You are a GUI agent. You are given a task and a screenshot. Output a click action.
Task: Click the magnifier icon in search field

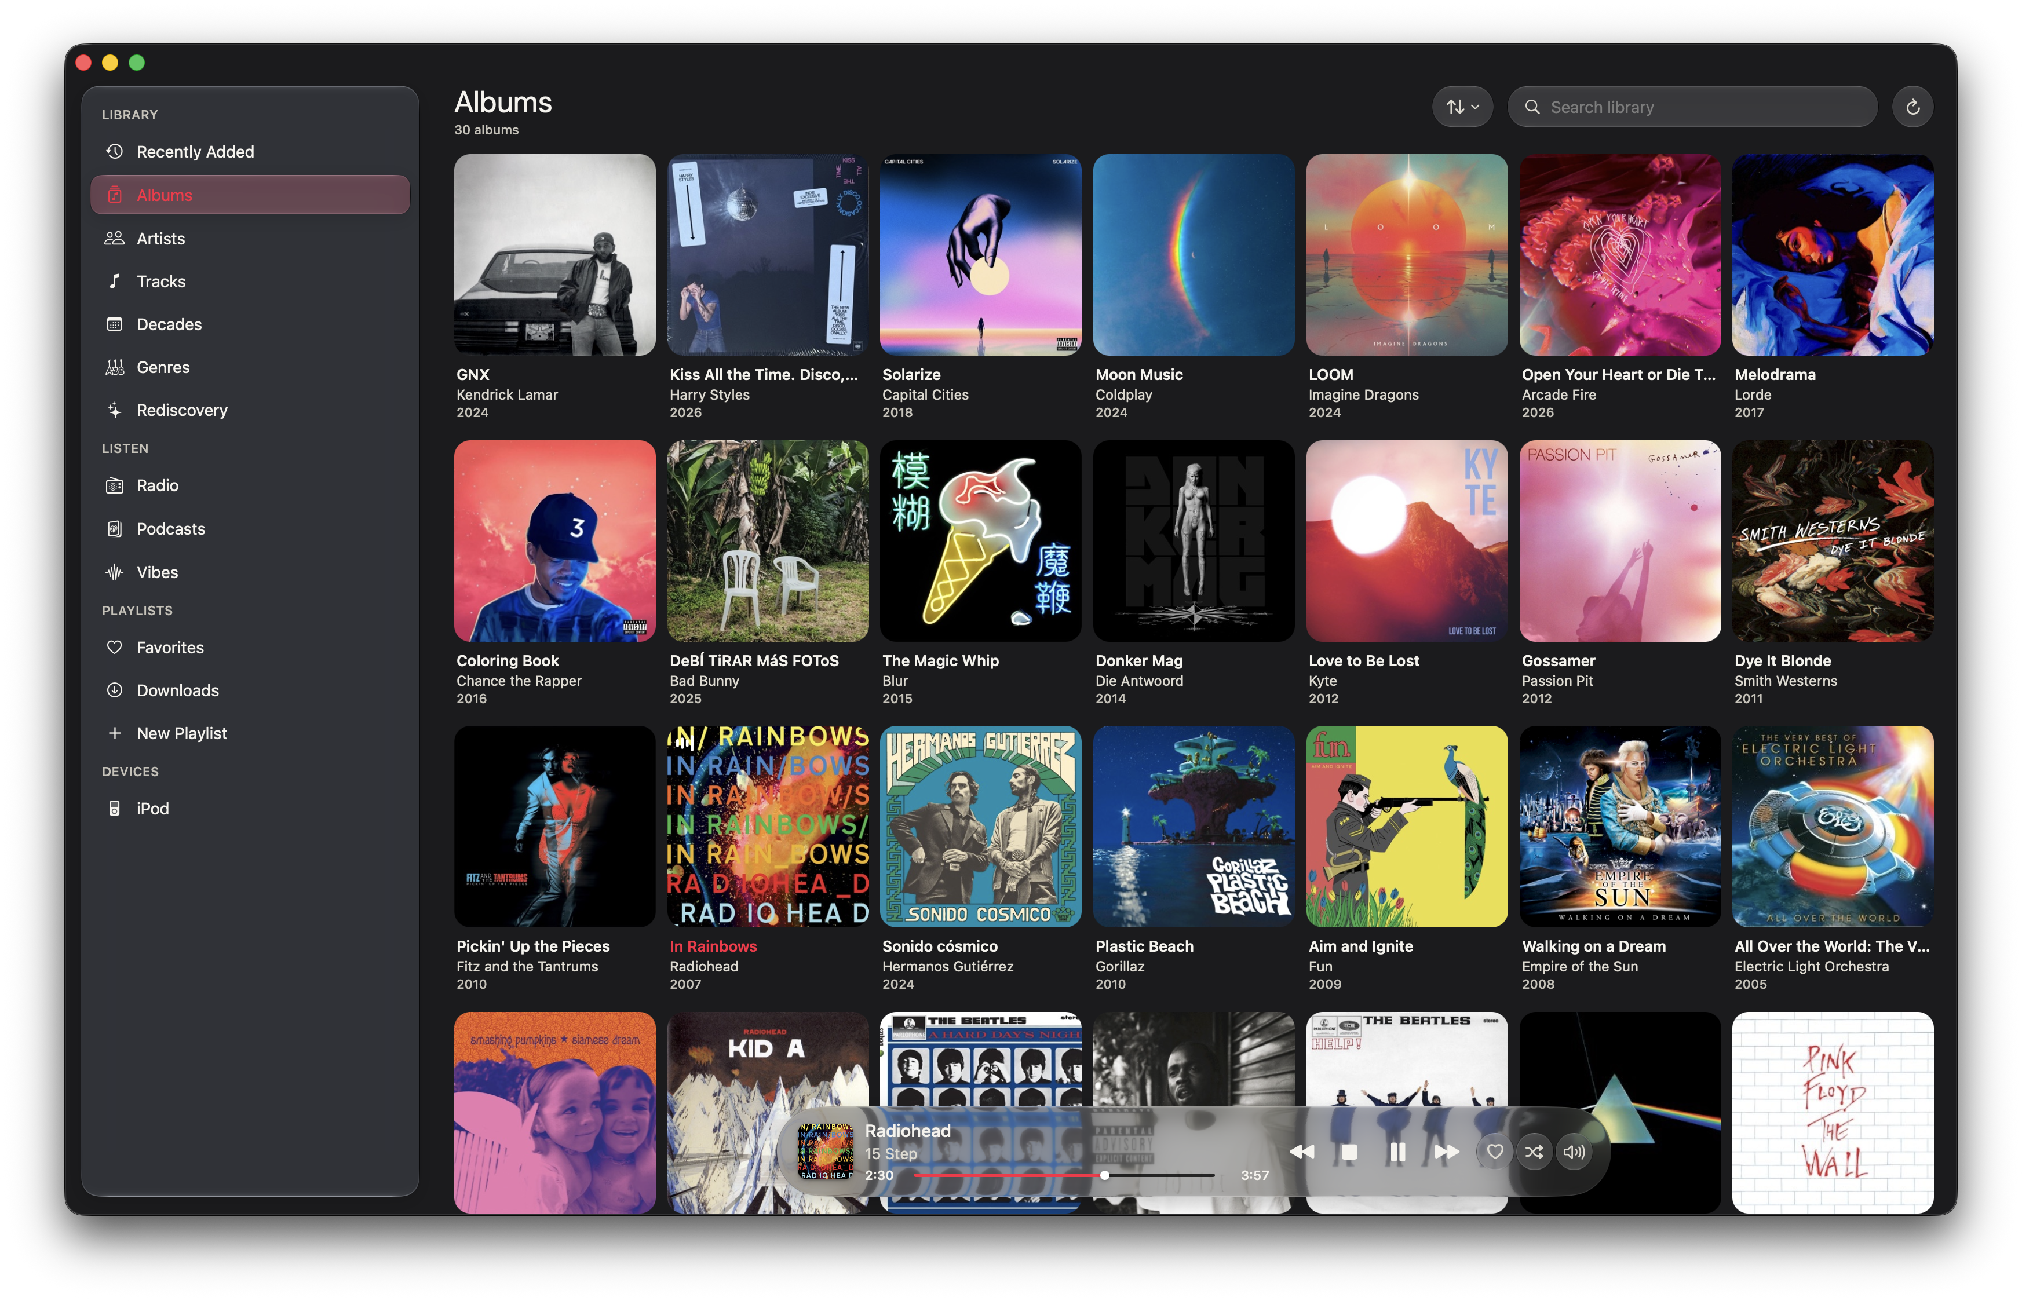1532,107
